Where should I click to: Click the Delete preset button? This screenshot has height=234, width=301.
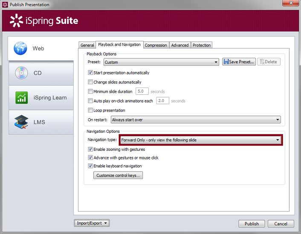pyautogui.click(x=269, y=62)
